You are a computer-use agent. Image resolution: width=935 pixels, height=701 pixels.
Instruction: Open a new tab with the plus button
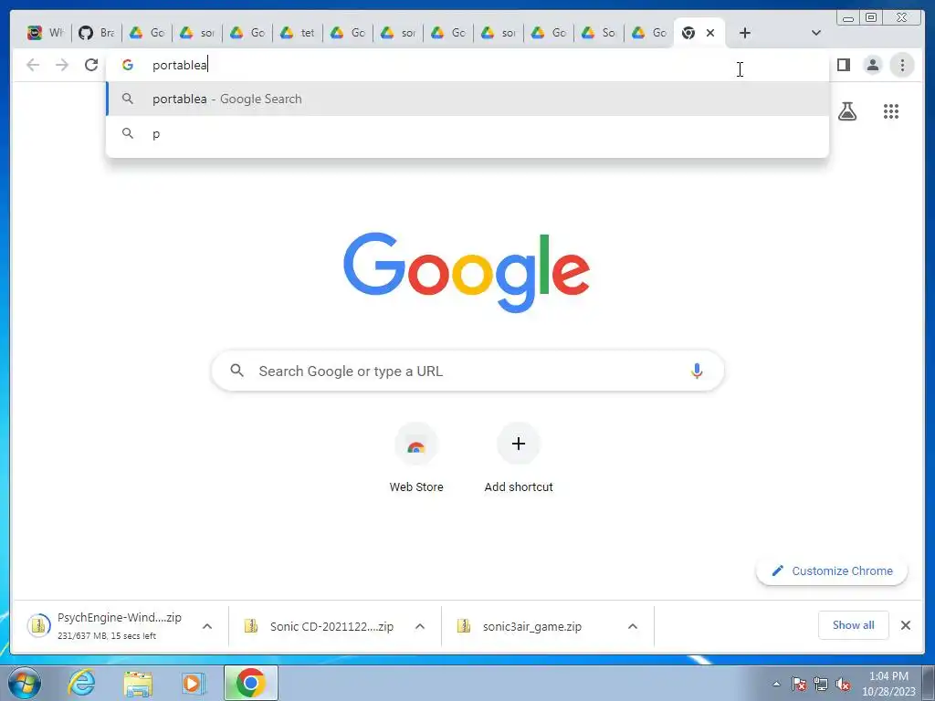[x=745, y=33]
